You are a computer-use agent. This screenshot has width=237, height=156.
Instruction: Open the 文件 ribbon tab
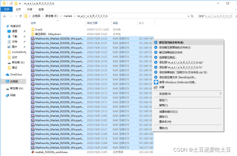(7, 9)
